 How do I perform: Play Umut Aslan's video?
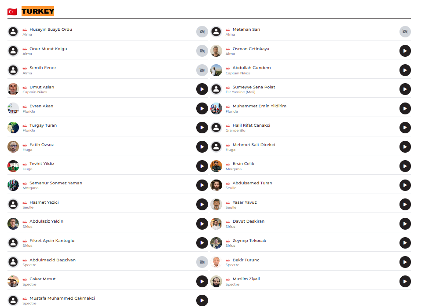(x=202, y=89)
